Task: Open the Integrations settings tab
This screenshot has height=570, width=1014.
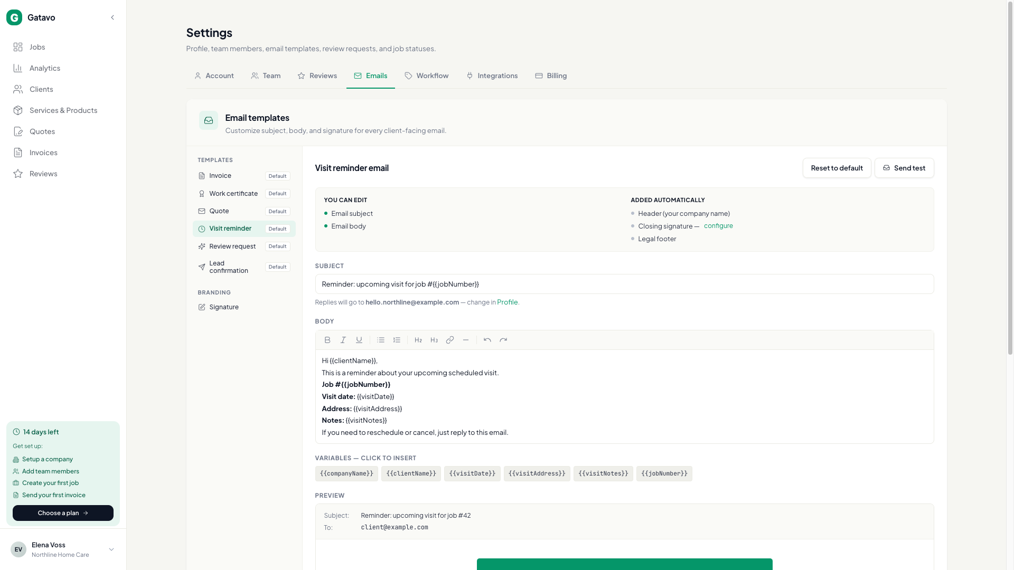Action: (x=492, y=76)
